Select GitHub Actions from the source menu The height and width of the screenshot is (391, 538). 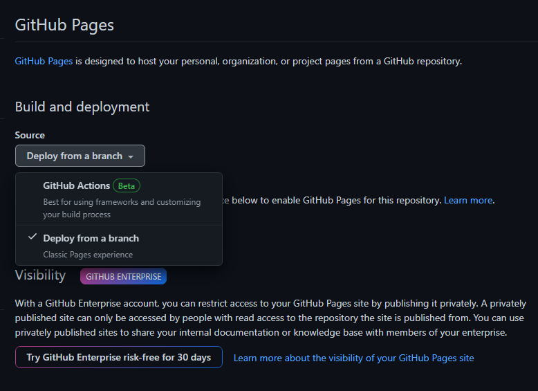coord(77,185)
